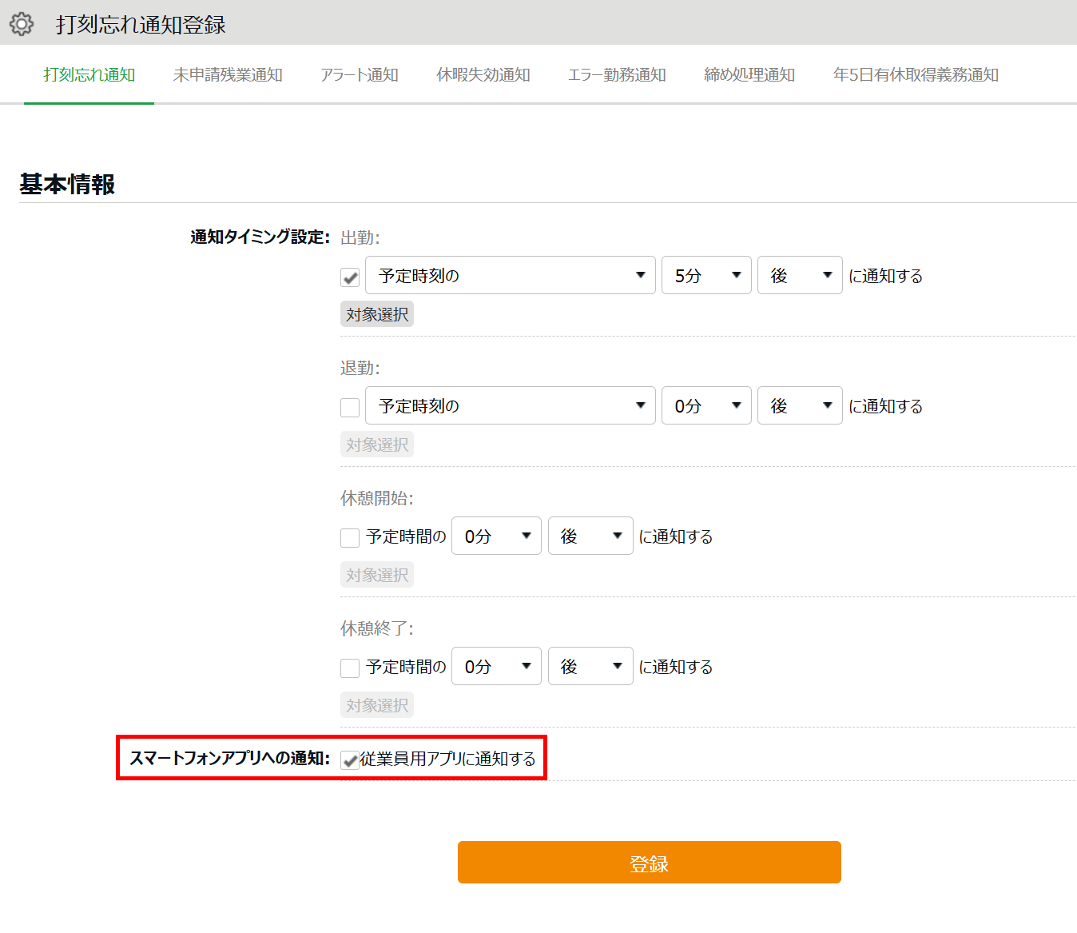This screenshot has width=1077, height=933.
Task: Open the 退勤 後 before/after dropdown
Action: [x=800, y=405]
